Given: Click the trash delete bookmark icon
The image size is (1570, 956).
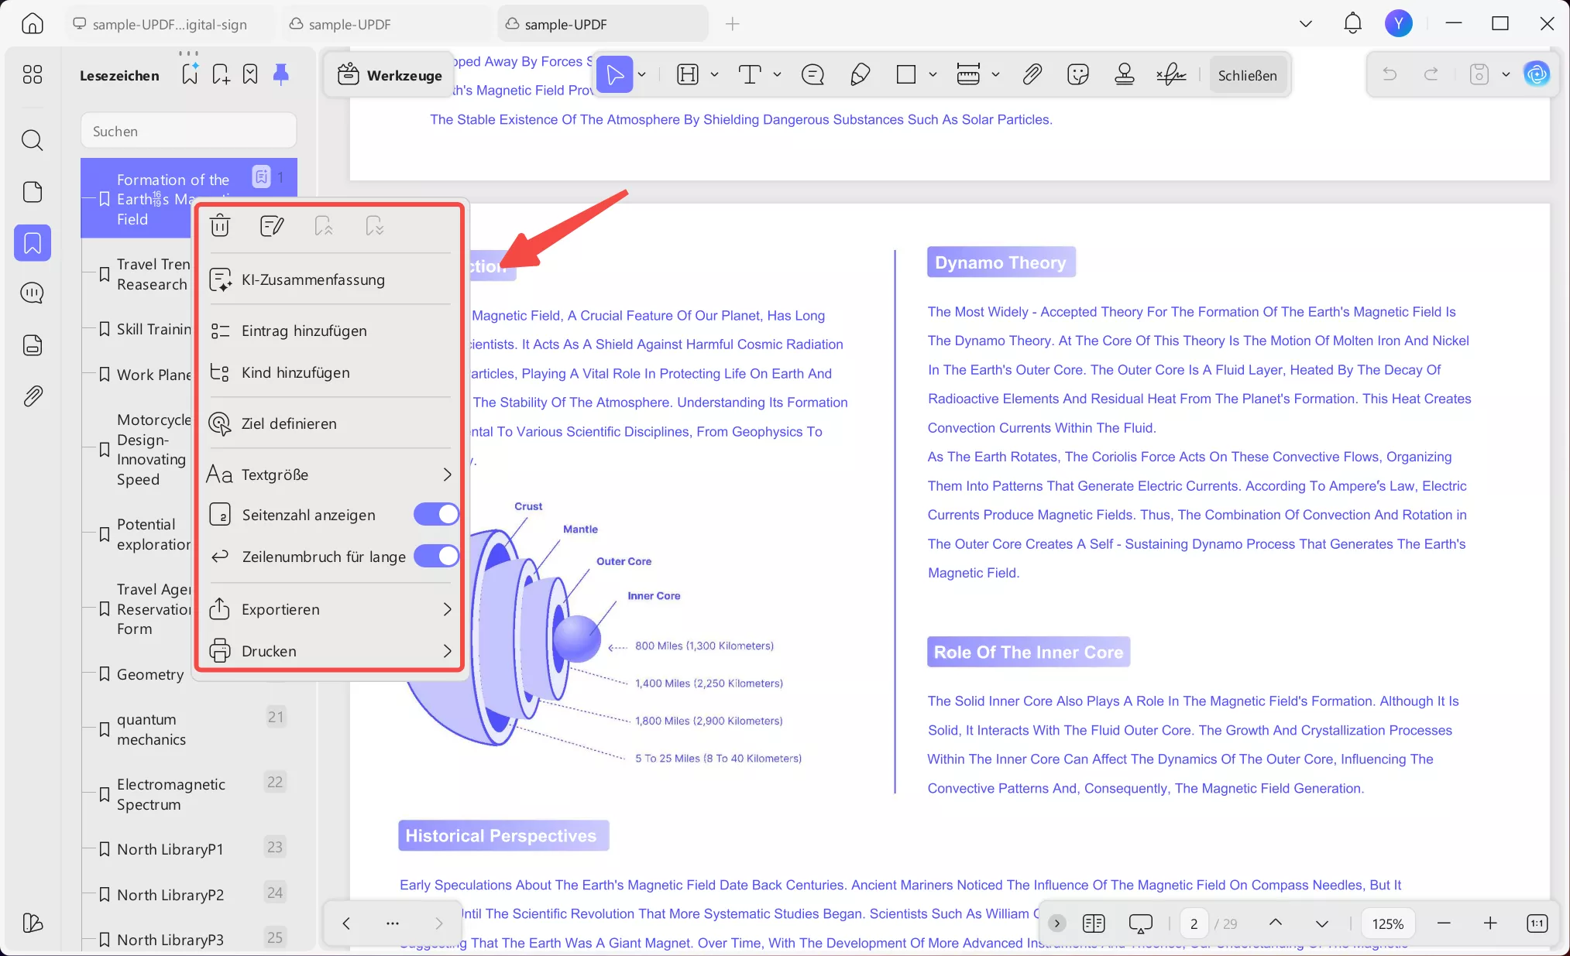Looking at the screenshot, I should (220, 225).
